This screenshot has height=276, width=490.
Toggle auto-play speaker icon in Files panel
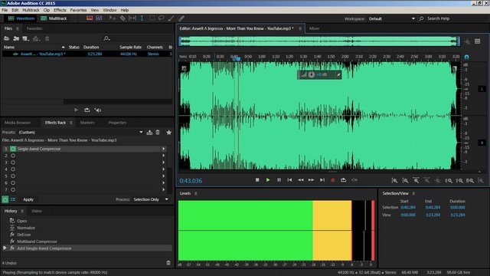[98, 110]
